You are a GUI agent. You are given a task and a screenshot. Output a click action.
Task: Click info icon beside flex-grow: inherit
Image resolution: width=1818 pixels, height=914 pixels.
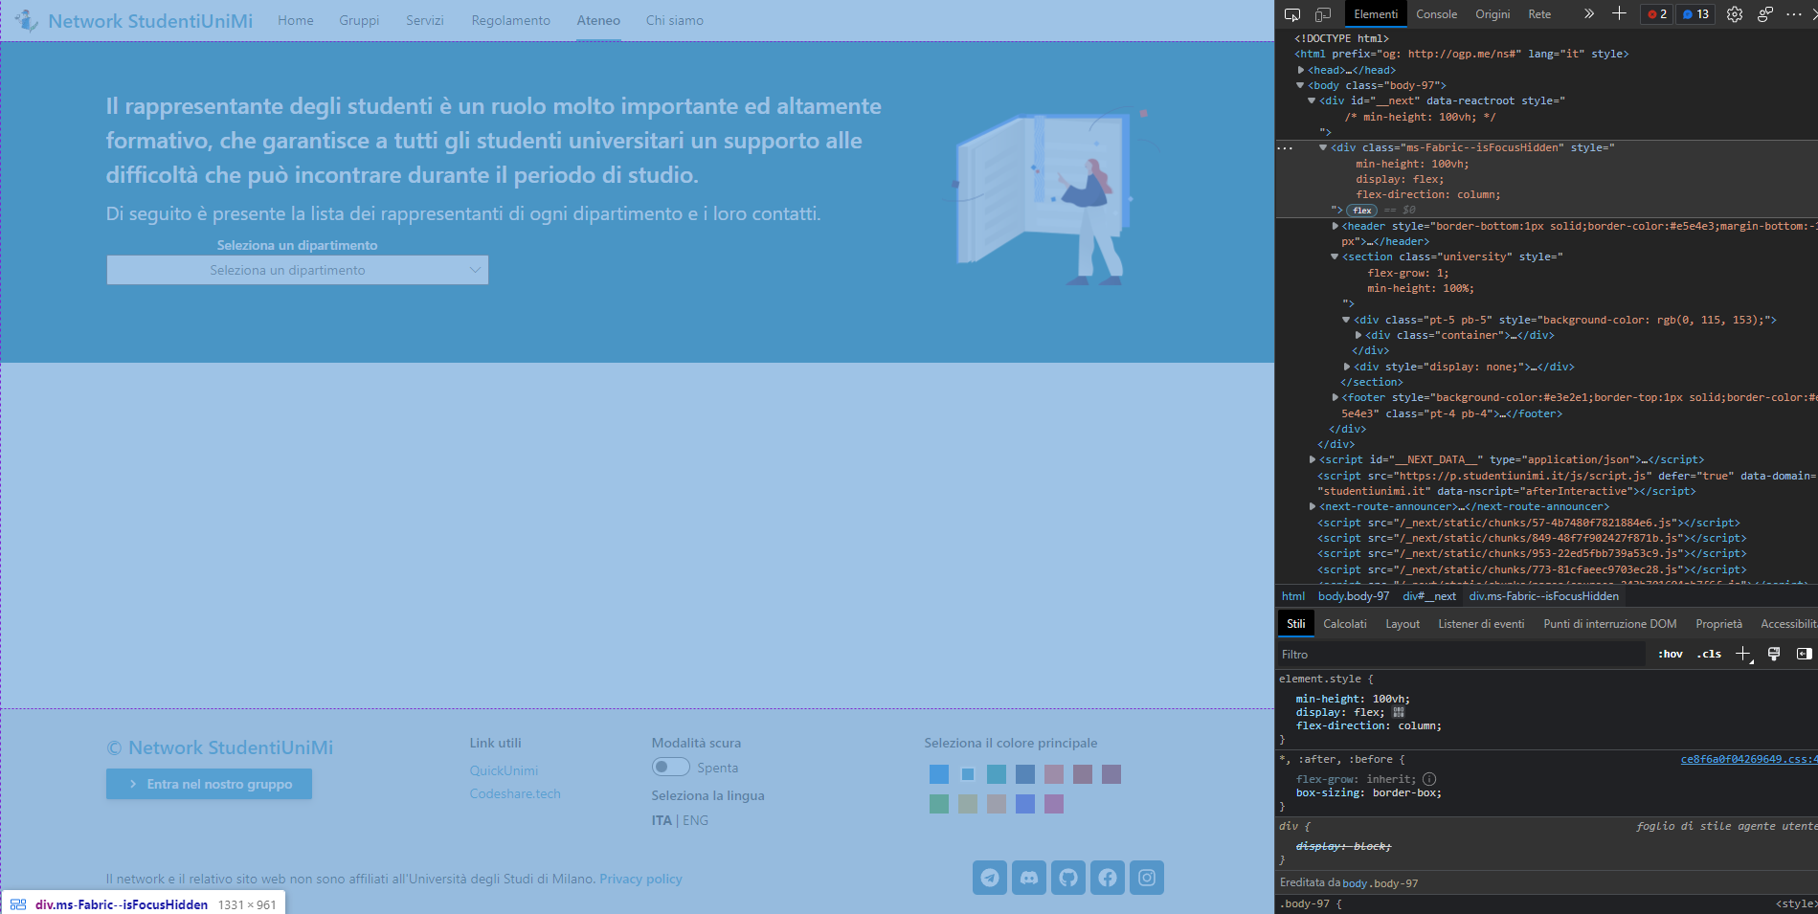coord(1429,779)
